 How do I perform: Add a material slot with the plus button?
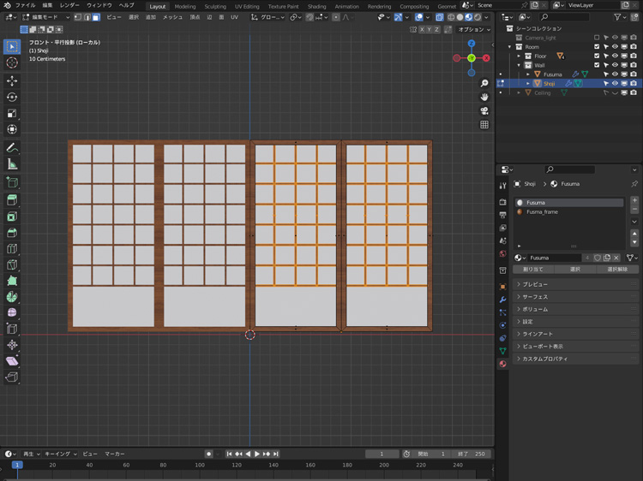tap(634, 200)
